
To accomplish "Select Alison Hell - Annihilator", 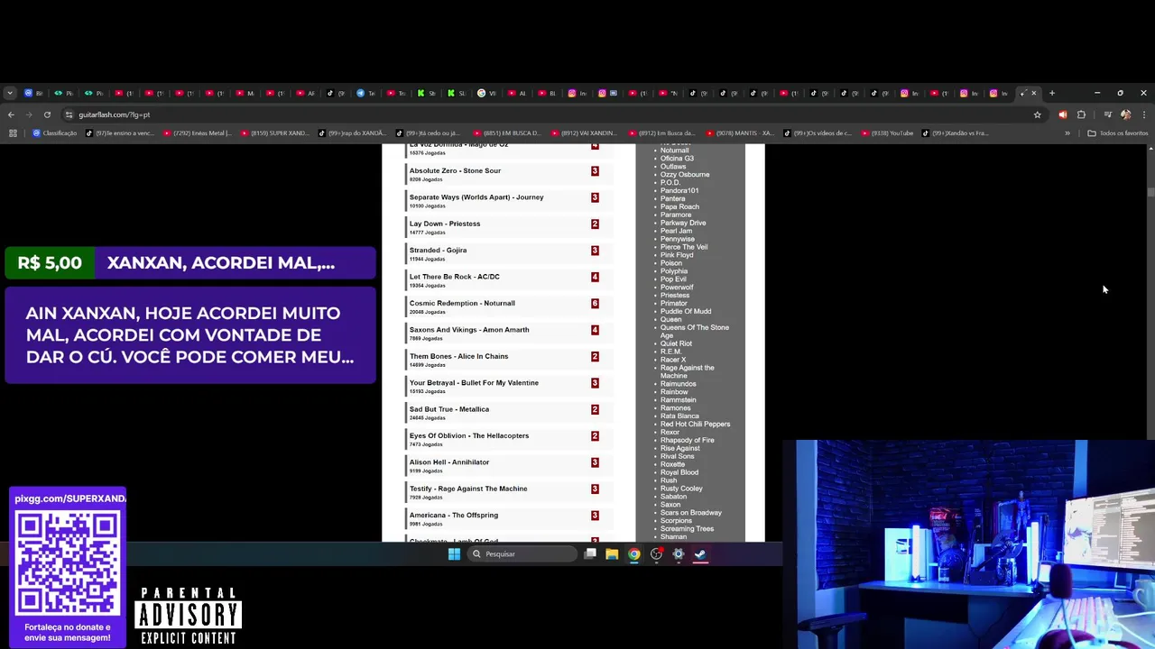I will tap(449, 462).
